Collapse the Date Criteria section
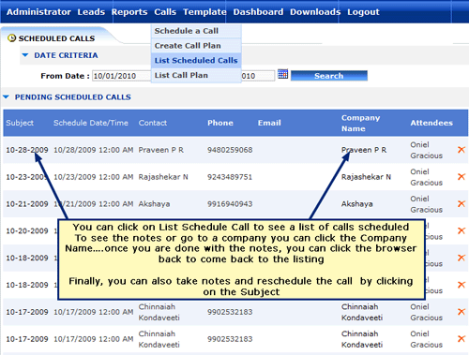 tap(25, 55)
